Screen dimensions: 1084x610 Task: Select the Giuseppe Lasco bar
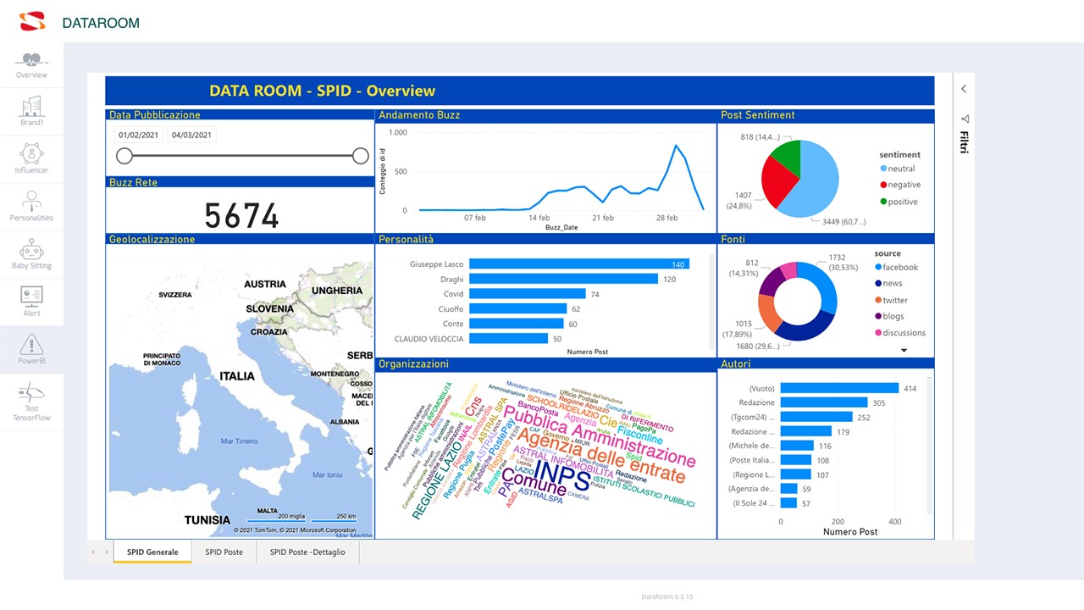pyautogui.click(x=578, y=264)
